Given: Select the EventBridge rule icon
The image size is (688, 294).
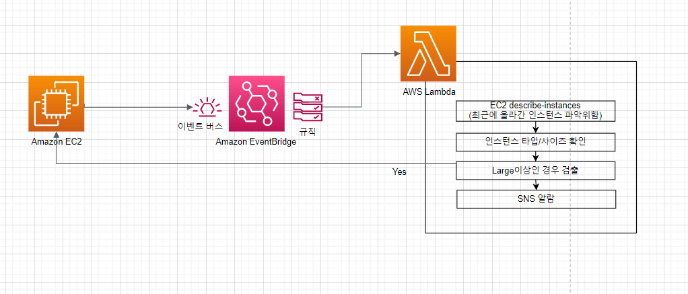Looking at the screenshot, I should [308, 106].
